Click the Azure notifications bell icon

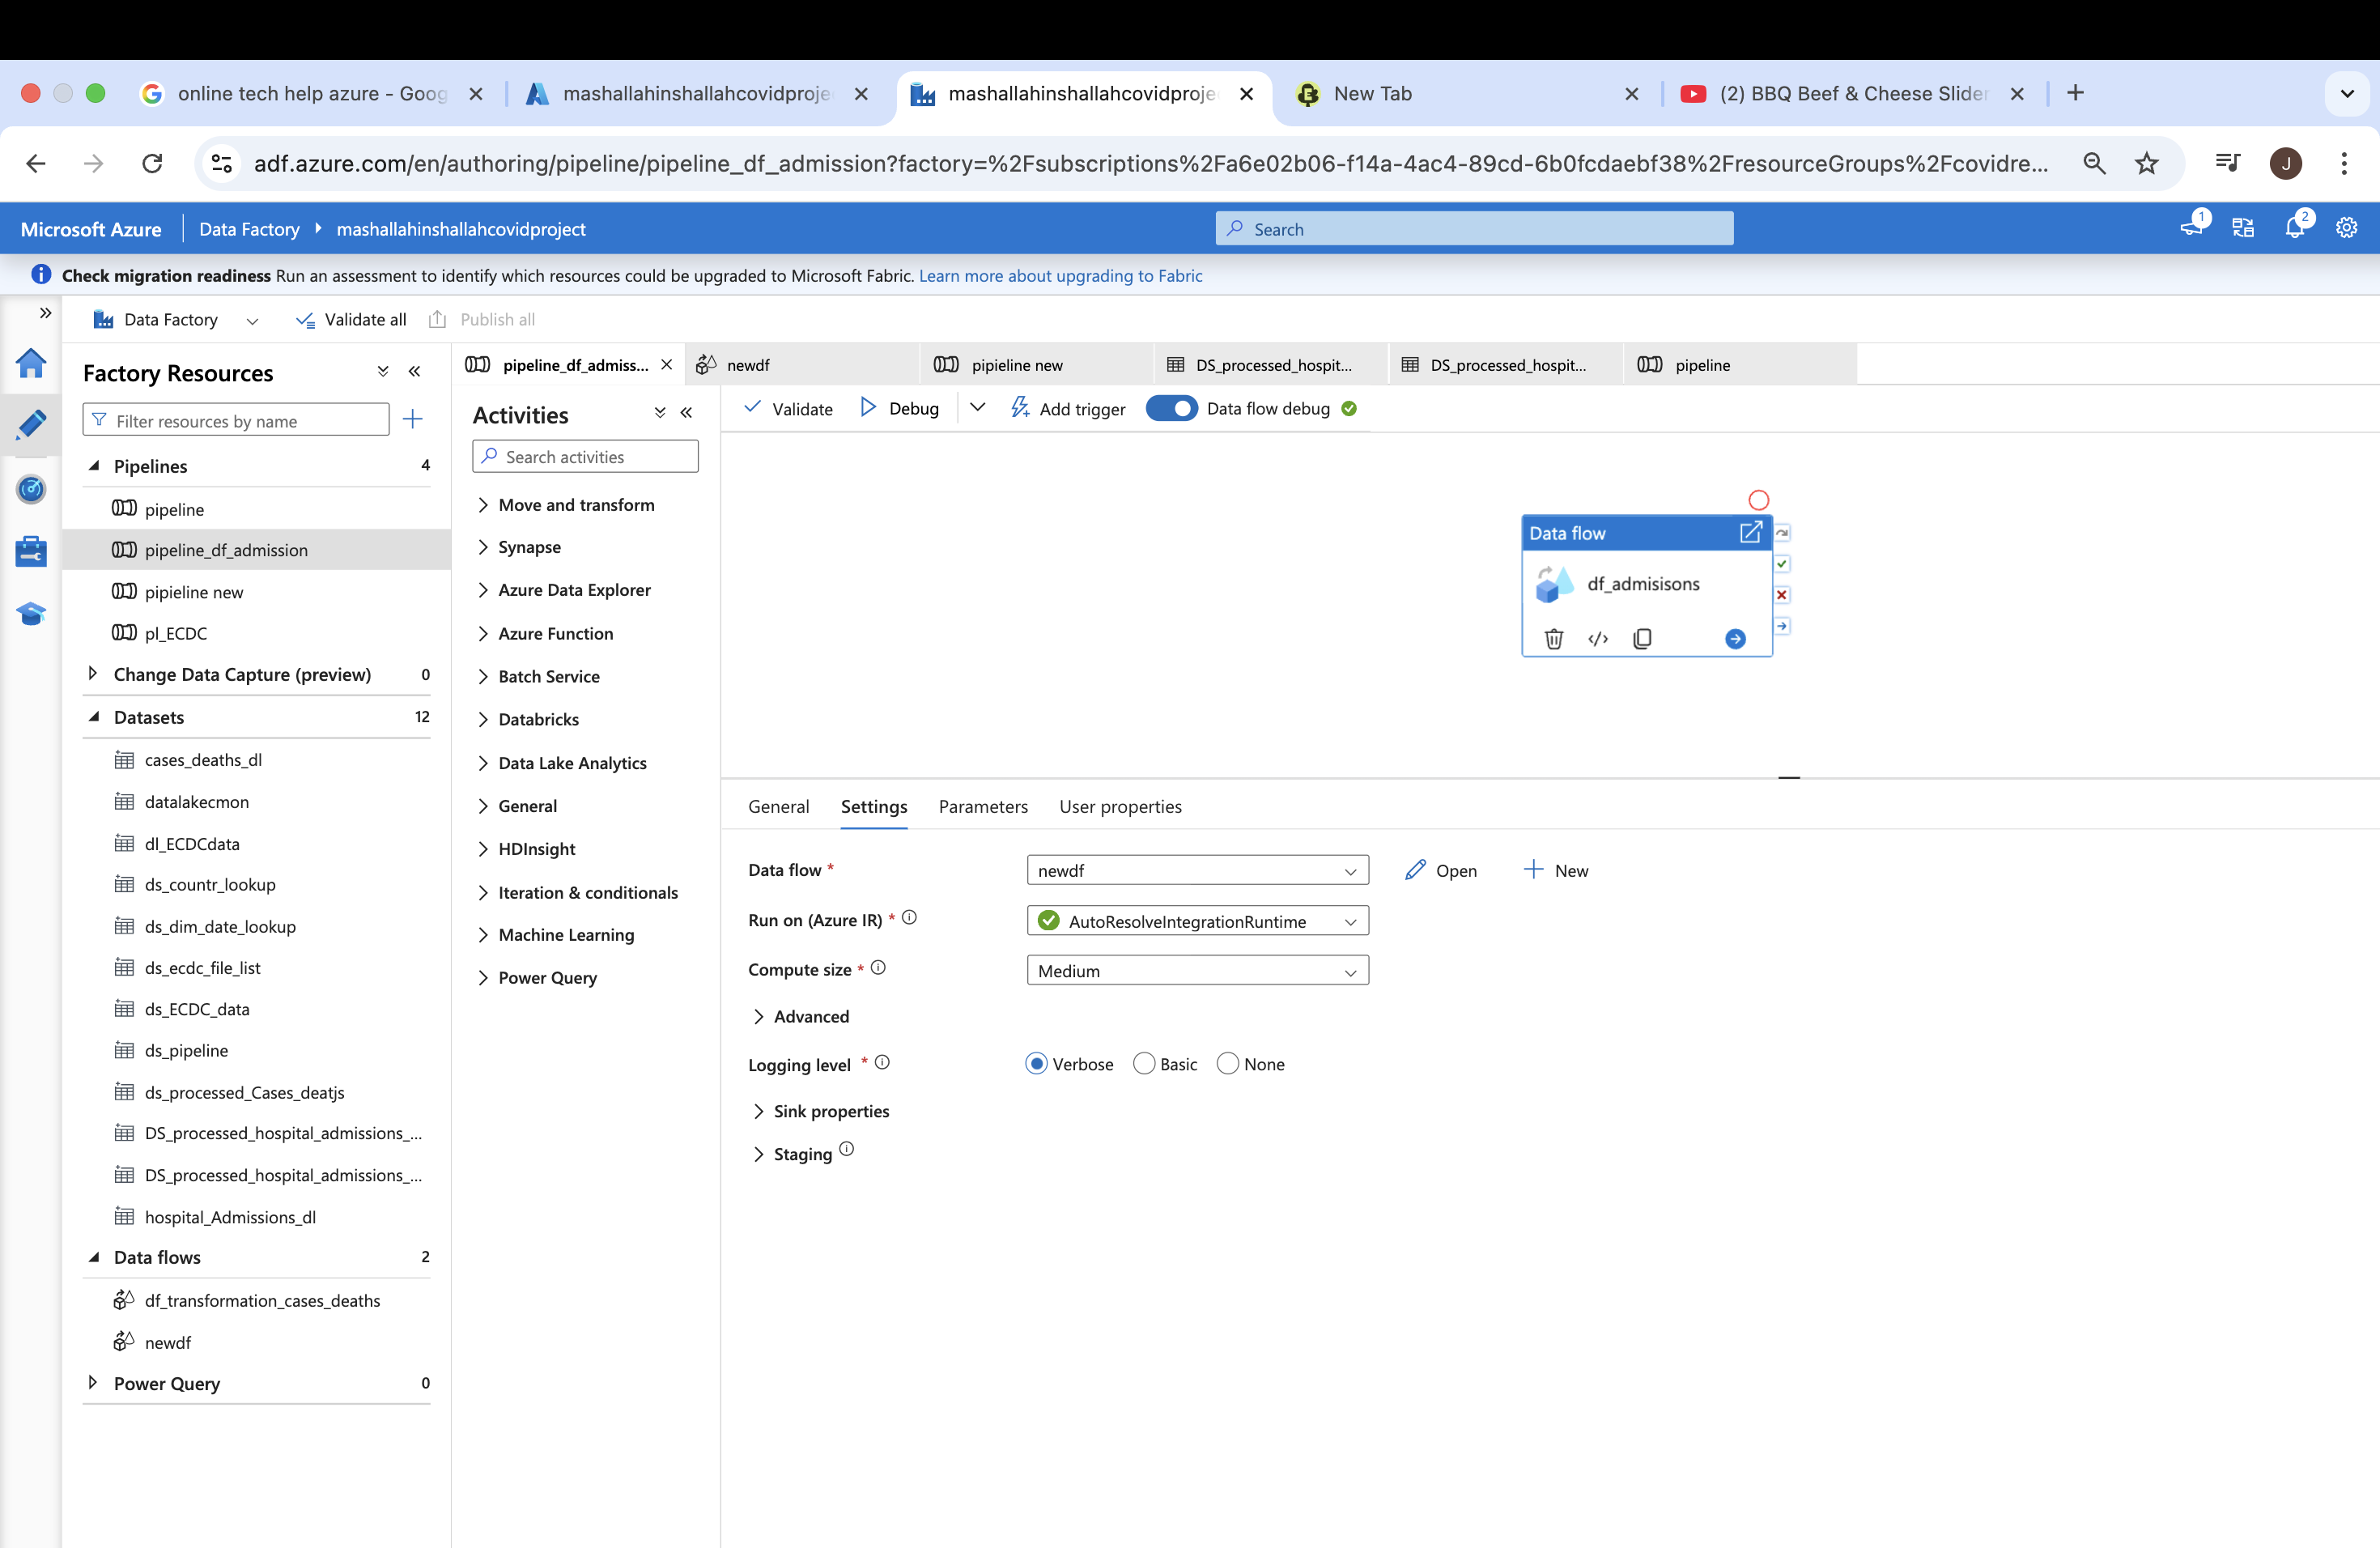[x=2296, y=227]
